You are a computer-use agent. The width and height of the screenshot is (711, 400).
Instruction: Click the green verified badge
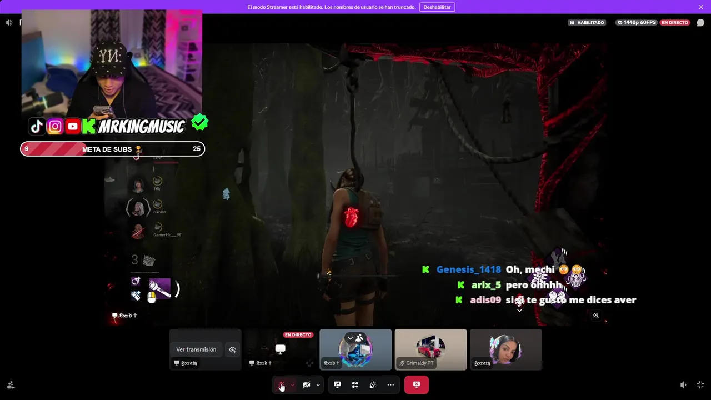(x=199, y=122)
